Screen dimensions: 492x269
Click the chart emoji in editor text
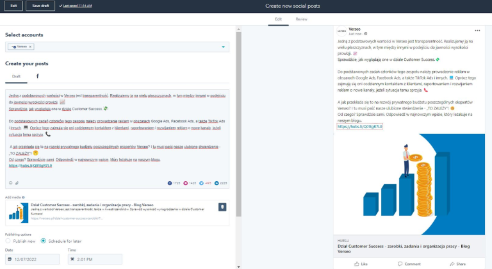click(62, 102)
